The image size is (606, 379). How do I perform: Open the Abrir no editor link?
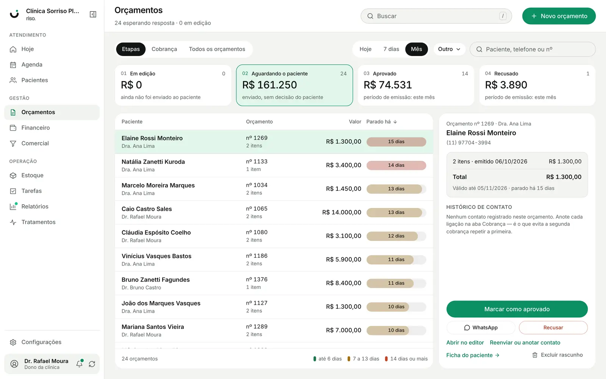pos(465,343)
